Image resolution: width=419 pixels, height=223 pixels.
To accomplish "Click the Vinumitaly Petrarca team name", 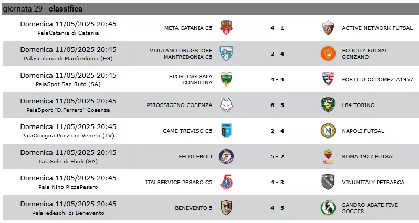I will click(373, 183).
